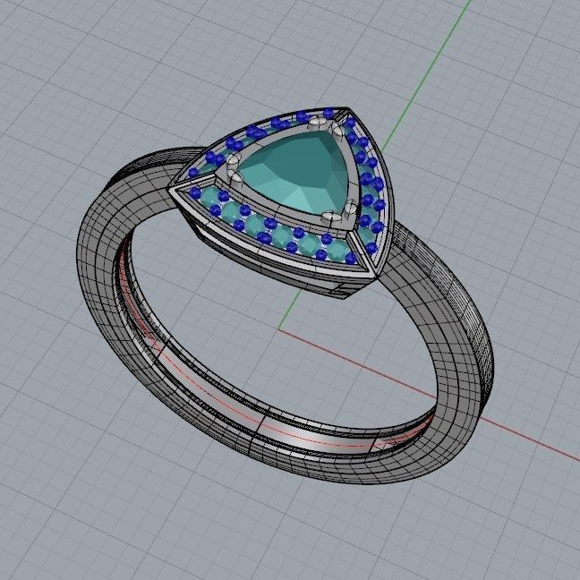Select the central teal trillion gemstone
Image resolution: width=580 pixels, height=580 pixels.
point(296,172)
